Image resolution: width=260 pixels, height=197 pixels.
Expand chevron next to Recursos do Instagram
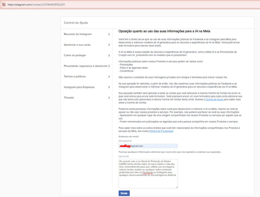tap(109, 34)
